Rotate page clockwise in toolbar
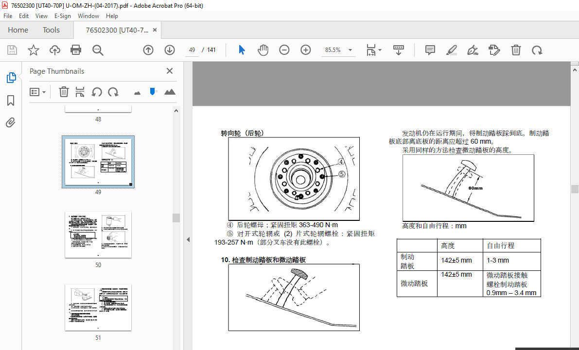579x350 pixels. (537, 50)
